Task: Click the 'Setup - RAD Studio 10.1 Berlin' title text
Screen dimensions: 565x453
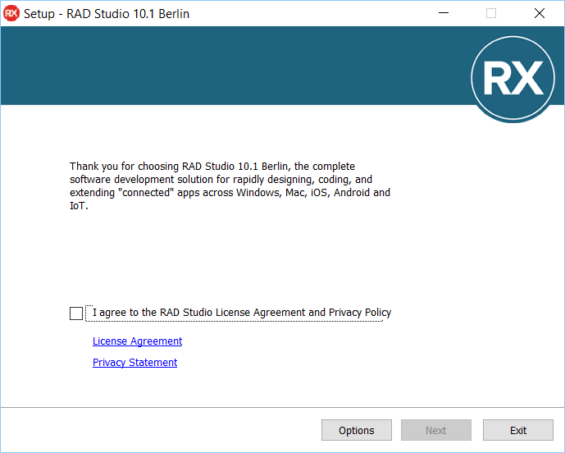Action: [107, 14]
